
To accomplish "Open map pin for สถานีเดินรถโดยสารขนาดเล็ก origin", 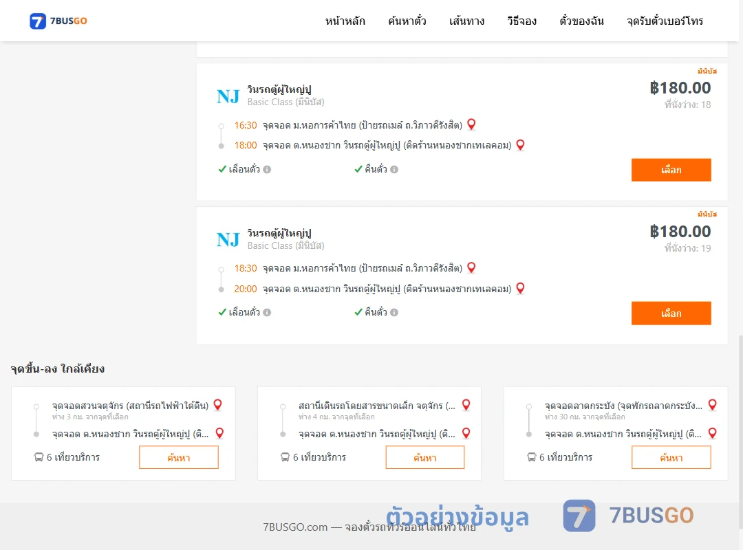I will (466, 404).
